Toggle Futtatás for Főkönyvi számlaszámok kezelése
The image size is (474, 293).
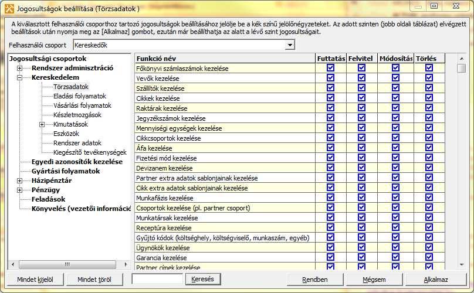point(330,68)
